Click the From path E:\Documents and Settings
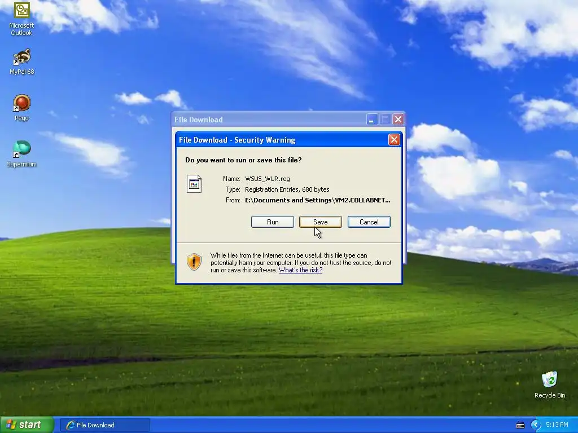This screenshot has height=433, width=578. tap(317, 200)
